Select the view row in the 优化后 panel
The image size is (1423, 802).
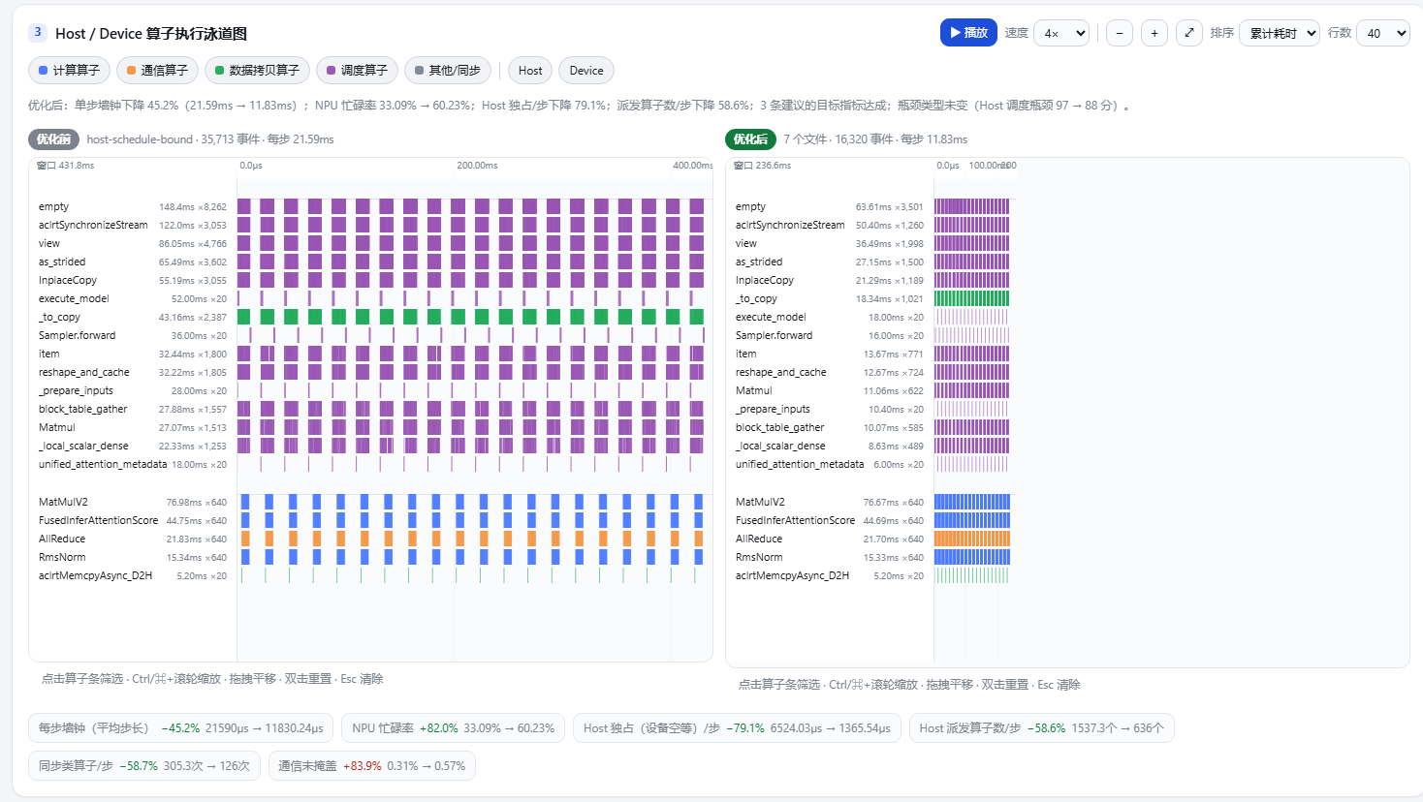pyautogui.click(x=872, y=243)
